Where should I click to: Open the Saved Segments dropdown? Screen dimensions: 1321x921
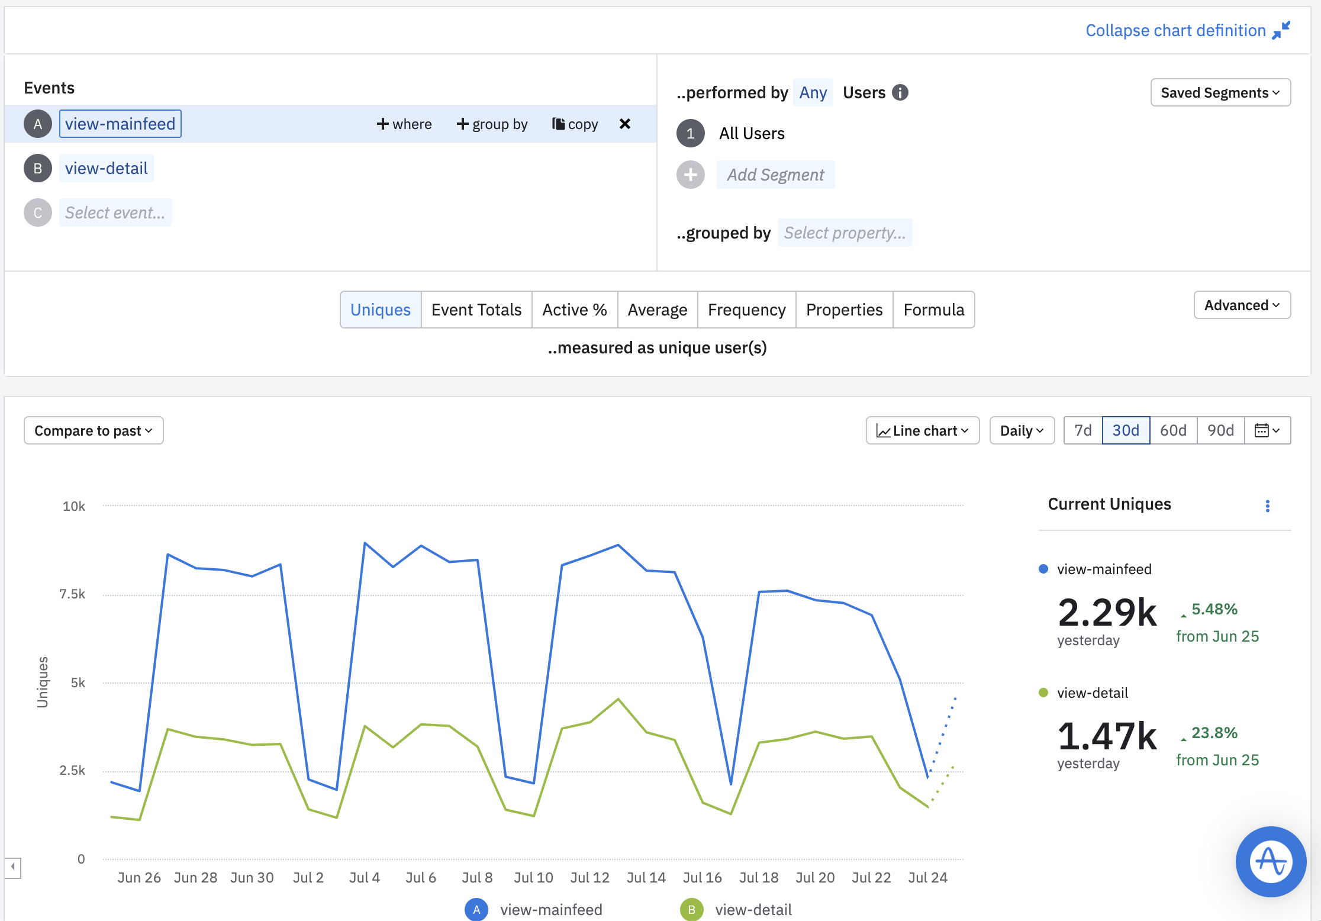pyautogui.click(x=1220, y=92)
